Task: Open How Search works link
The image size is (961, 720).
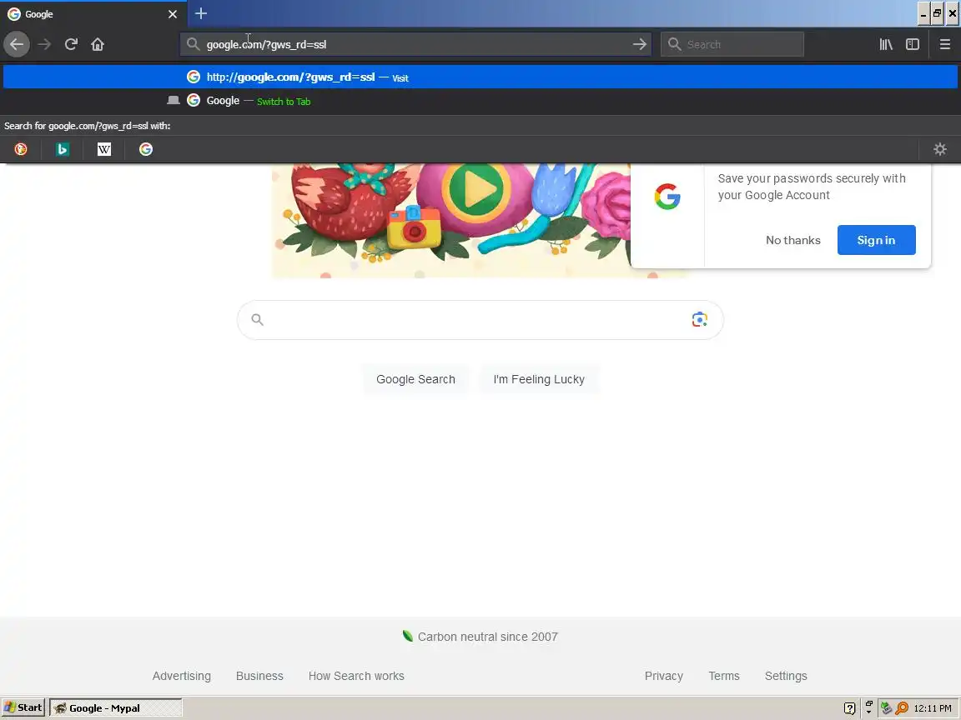Action: coord(356,676)
